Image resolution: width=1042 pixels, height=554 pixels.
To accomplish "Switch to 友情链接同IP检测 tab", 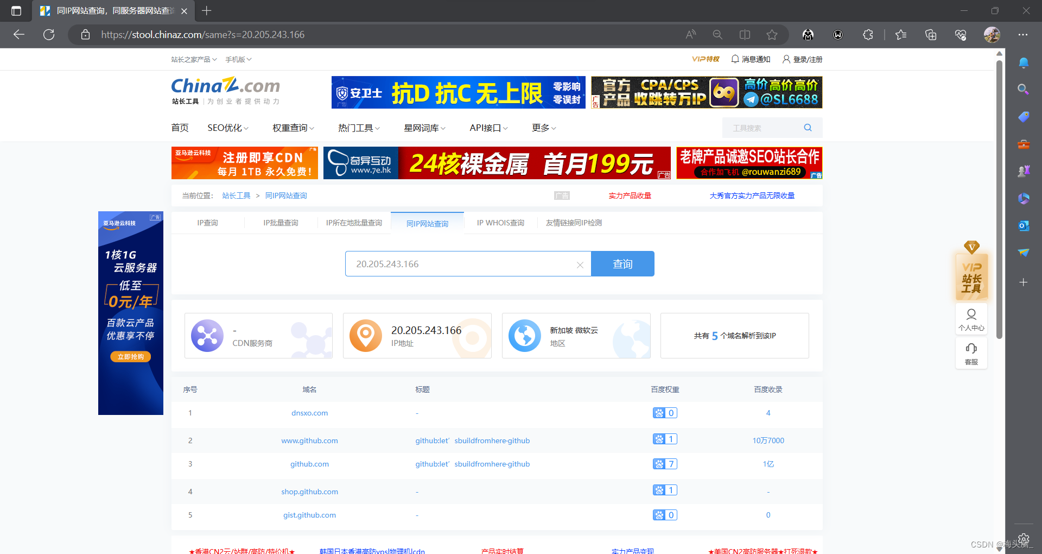I will [574, 223].
